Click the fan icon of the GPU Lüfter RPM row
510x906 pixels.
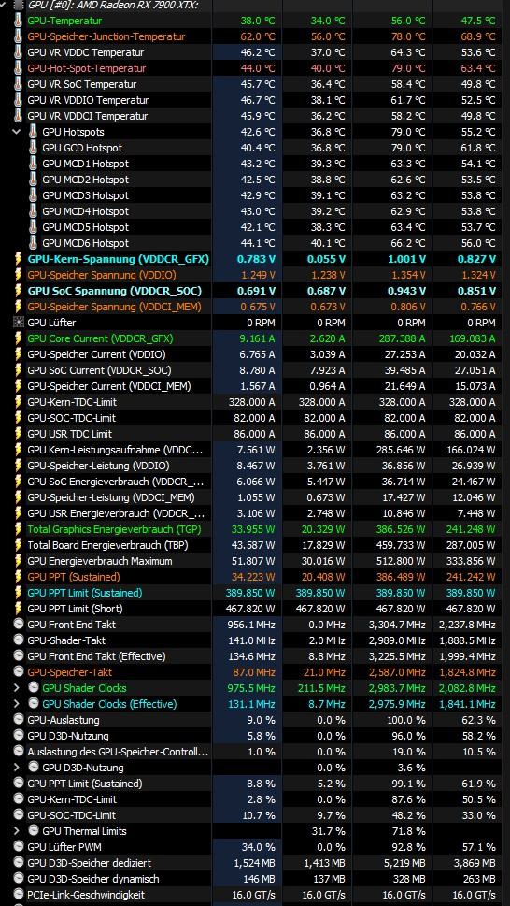pos(19,323)
